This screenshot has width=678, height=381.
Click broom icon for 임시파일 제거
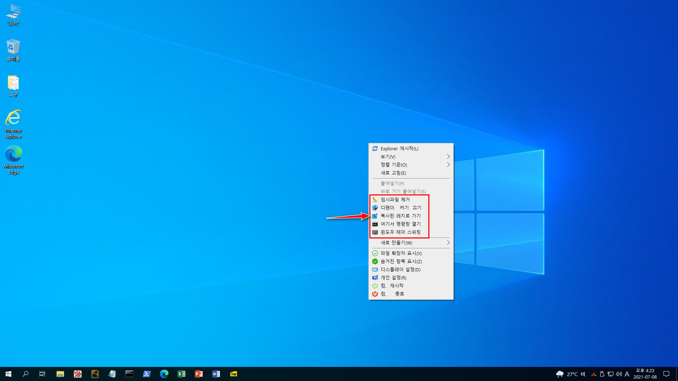375,200
